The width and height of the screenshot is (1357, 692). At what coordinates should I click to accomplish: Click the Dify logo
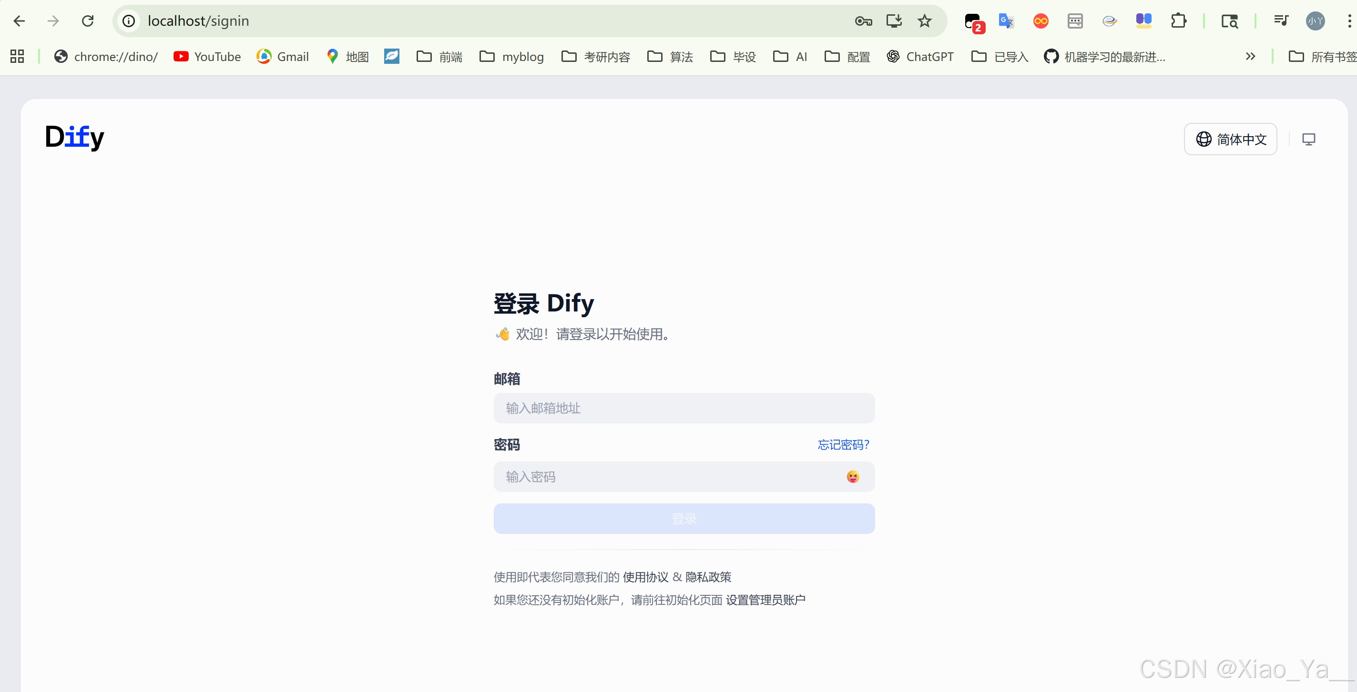click(x=74, y=137)
